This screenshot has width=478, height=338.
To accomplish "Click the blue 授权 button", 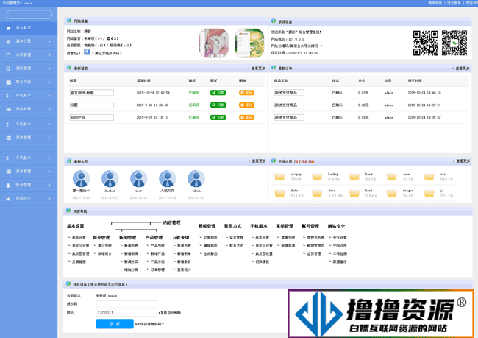I will click(x=115, y=324).
